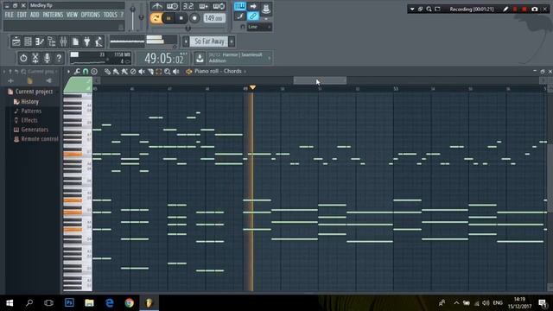Adjust the master pitch slider
This screenshot has height=311, width=553.
point(141,16)
